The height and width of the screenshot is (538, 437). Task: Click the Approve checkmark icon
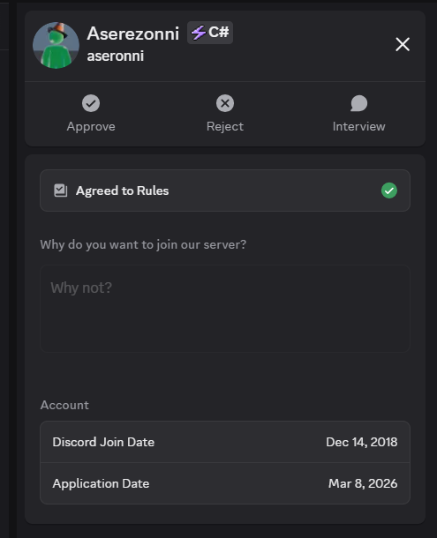click(x=91, y=103)
